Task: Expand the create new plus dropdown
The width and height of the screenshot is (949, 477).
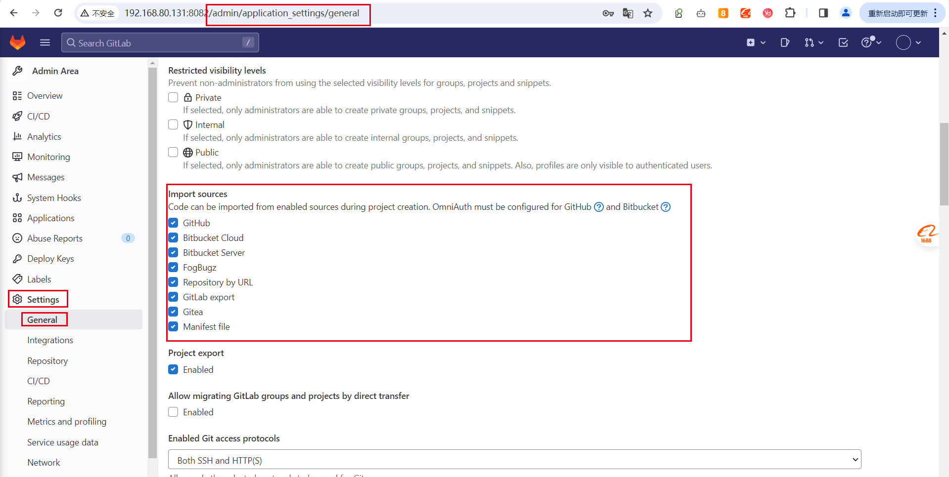Action: click(x=756, y=42)
